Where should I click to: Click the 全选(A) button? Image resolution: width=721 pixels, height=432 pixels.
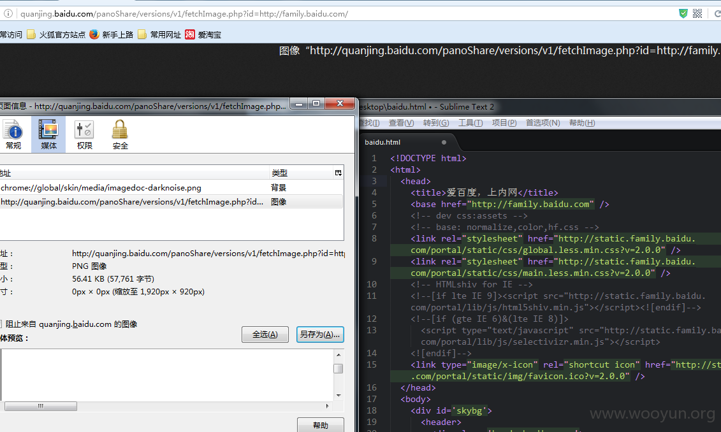(265, 335)
